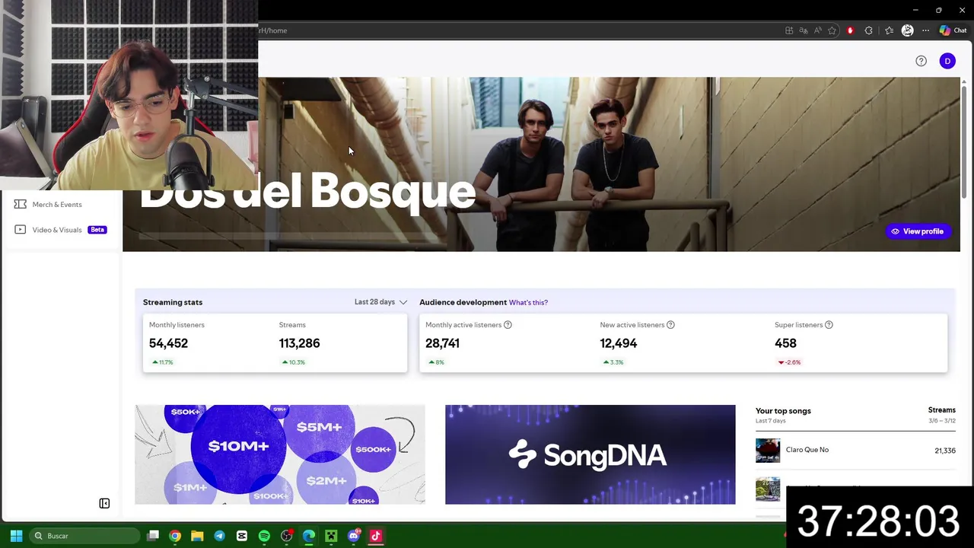Click the View profile button
Screen dimensions: 974x548
[x=918, y=231]
